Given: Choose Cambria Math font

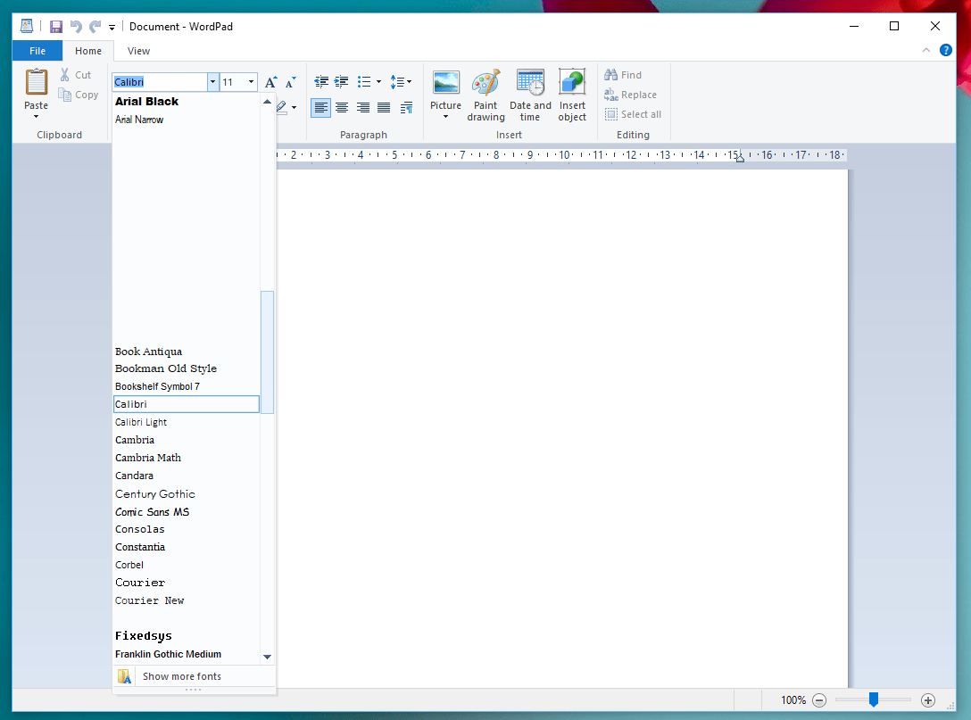Looking at the screenshot, I should (x=186, y=458).
